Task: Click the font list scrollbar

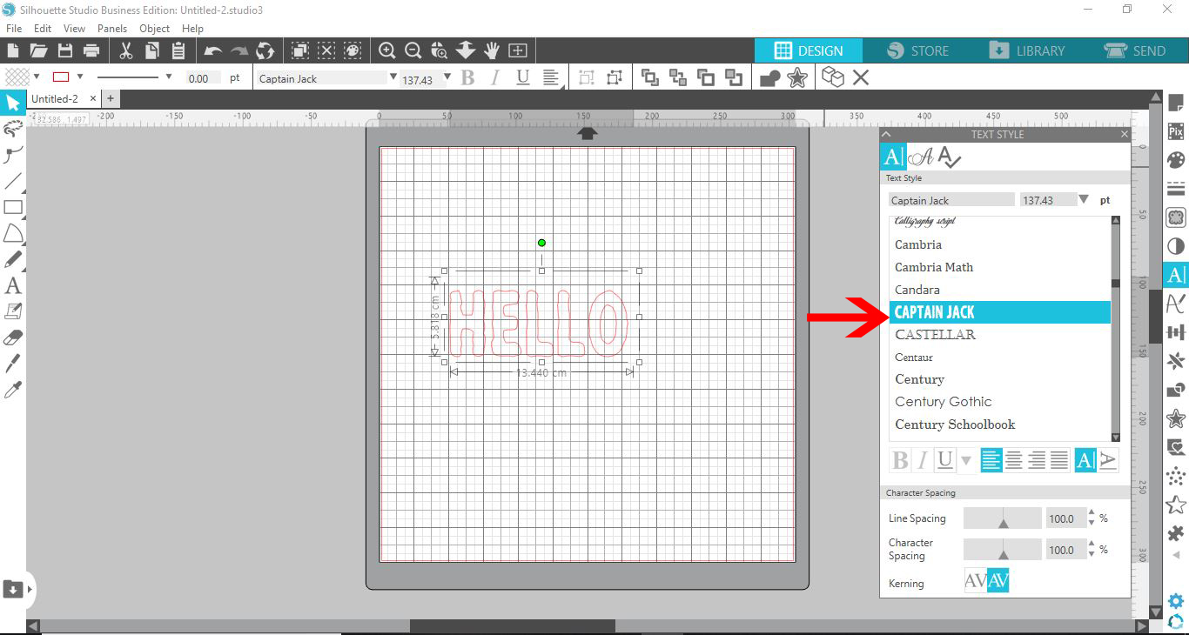Action: pos(1116,329)
